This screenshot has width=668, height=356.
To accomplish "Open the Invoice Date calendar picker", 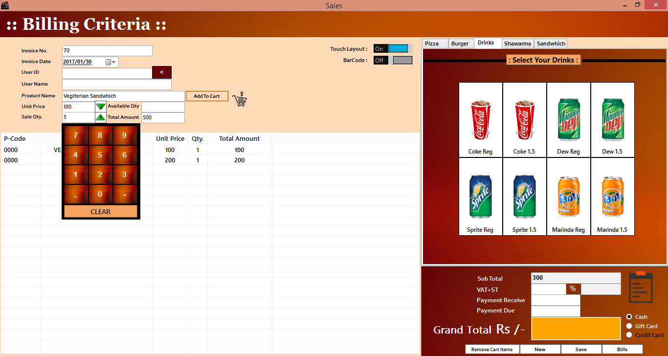I will point(111,62).
